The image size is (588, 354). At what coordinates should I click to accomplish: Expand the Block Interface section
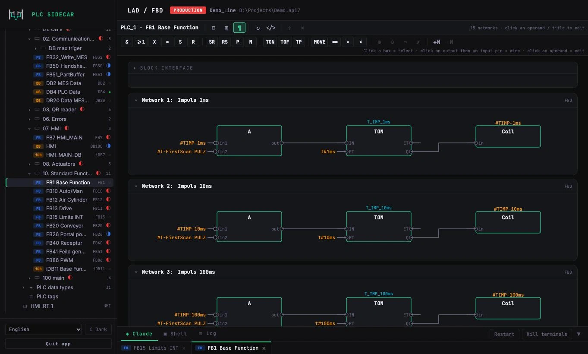(135, 68)
